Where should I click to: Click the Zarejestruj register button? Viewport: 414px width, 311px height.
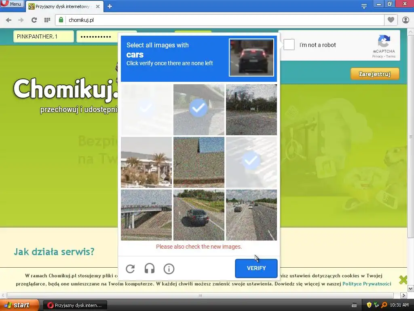click(375, 74)
